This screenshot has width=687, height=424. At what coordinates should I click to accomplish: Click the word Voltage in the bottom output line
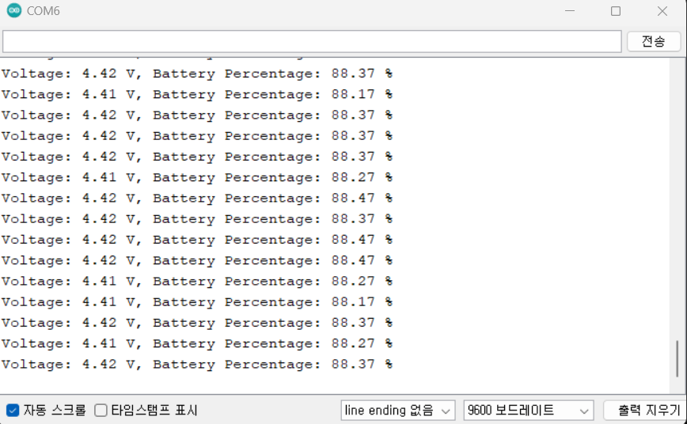coord(33,365)
